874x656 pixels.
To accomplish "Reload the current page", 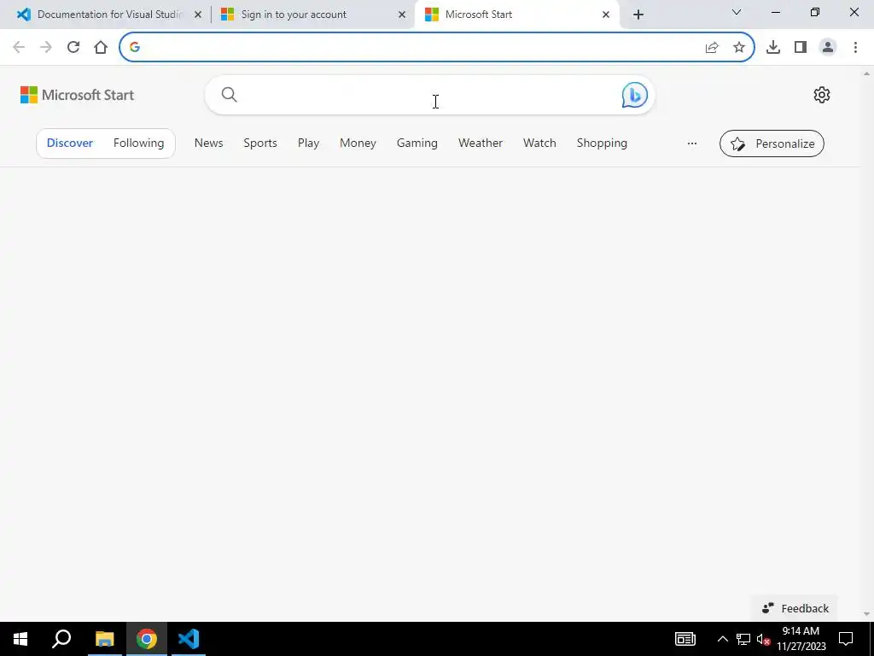I will pos(73,47).
